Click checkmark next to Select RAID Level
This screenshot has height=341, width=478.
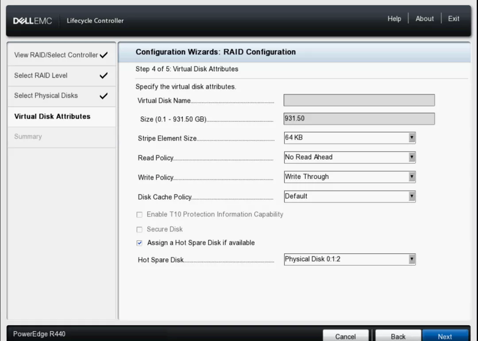pyautogui.click(x=104, y=76)
